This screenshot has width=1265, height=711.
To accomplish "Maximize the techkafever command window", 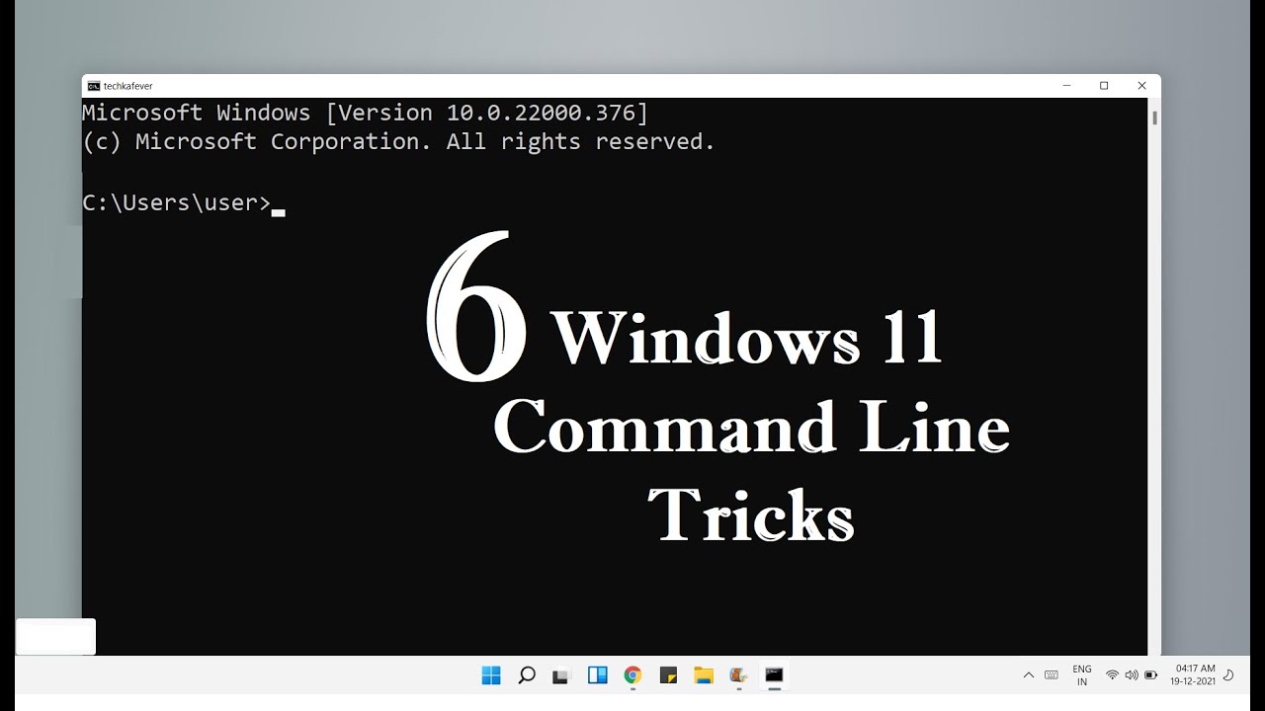I will coord(1104,86).
